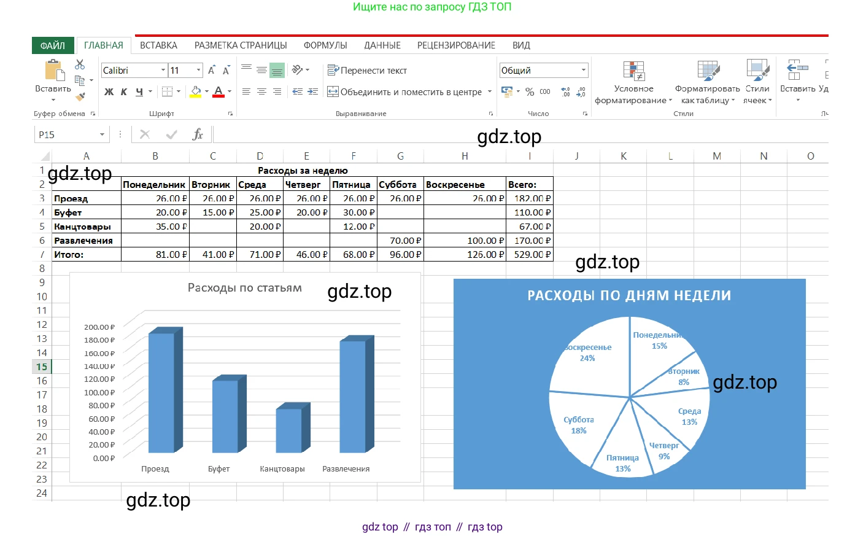Align cell text left
This screenshot has height=536, width=866.
246,91
